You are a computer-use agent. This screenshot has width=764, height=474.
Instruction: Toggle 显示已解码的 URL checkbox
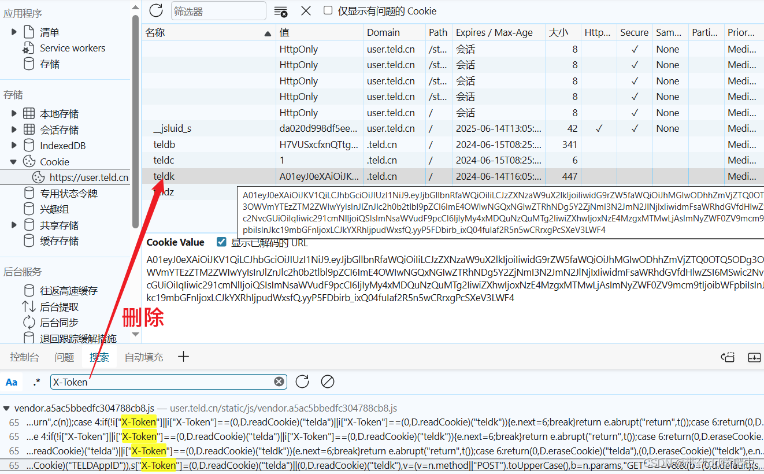click(221, 242)
